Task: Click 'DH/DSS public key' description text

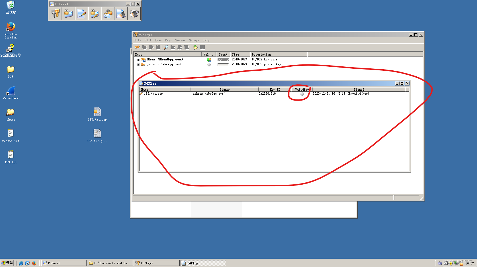Action: pos(266,64)
